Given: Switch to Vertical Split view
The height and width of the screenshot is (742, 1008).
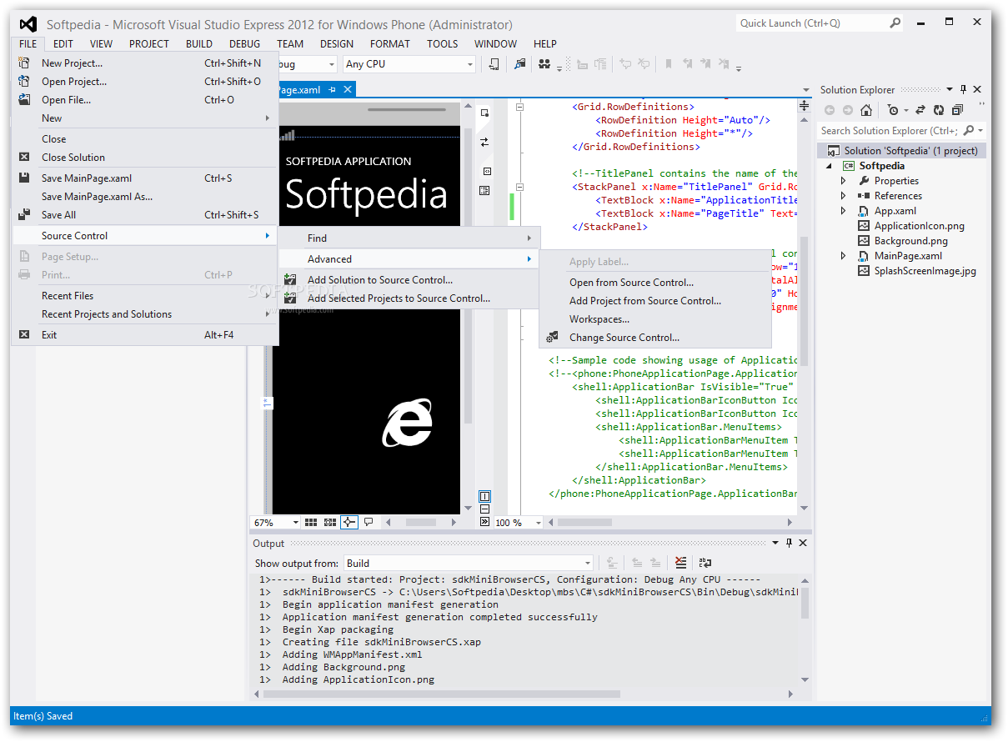Looking at the screenshot, I should pos(484,497).
